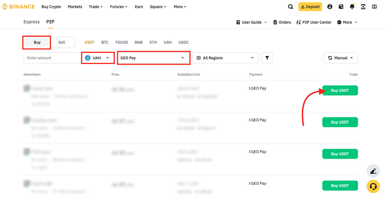Click GEO Pay label in first listing
The width and height of the screenshot is (385, 197).
259,88
